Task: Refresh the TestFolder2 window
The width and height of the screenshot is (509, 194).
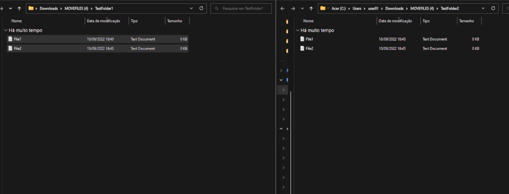Action: (x=493, y=9)
